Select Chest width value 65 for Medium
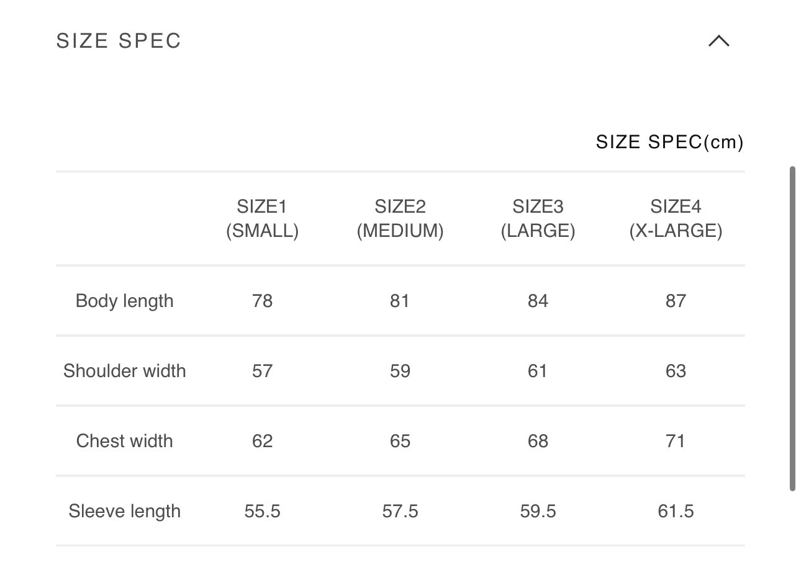The image size is (796, 565). (x=400, y=441)
